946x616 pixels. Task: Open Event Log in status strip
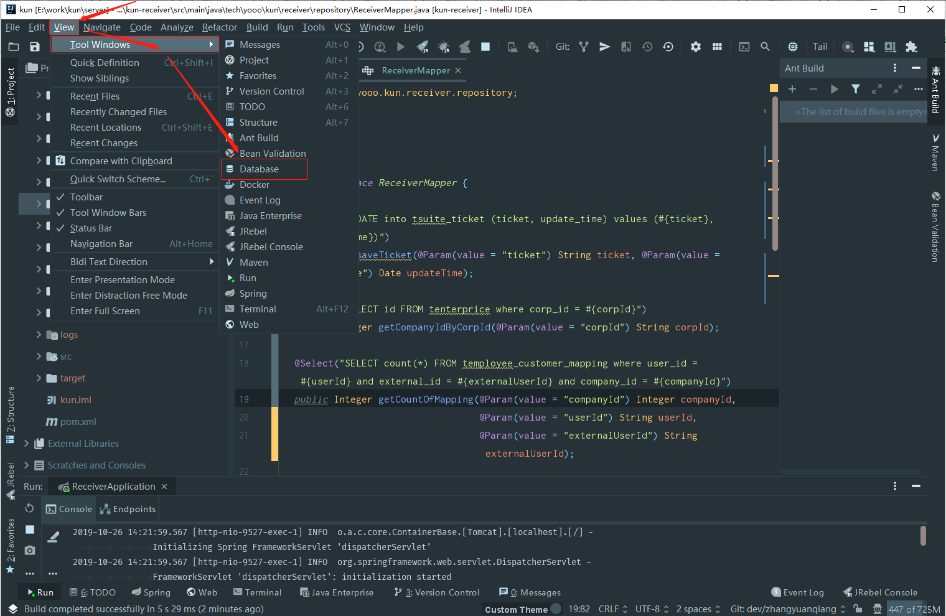click(x=798, y=592)
